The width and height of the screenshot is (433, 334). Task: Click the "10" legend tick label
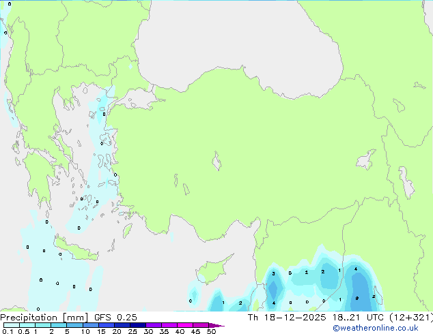pos(85,331)
